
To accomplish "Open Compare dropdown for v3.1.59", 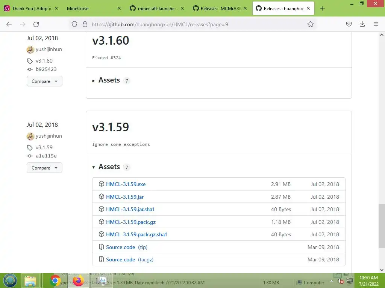I will pos(44,168).
